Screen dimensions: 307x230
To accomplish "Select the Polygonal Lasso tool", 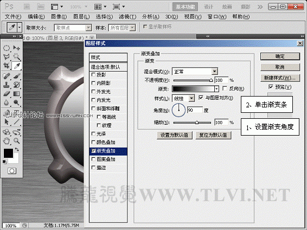I will click(x=7, y=57).
